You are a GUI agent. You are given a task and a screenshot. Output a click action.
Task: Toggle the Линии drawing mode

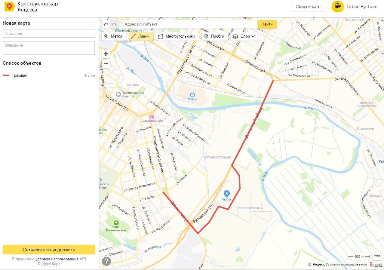click(141, 36)
